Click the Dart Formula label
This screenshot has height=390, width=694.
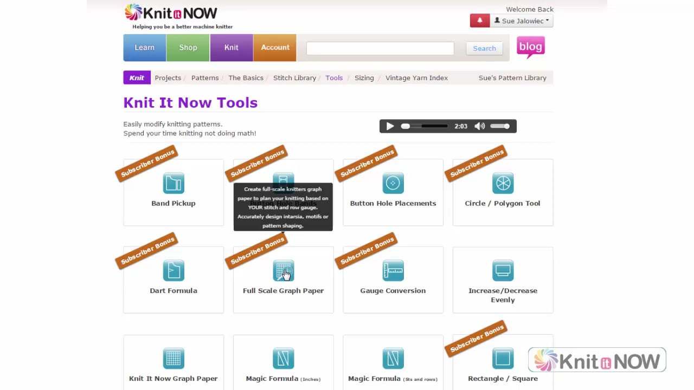click(173, 291)
